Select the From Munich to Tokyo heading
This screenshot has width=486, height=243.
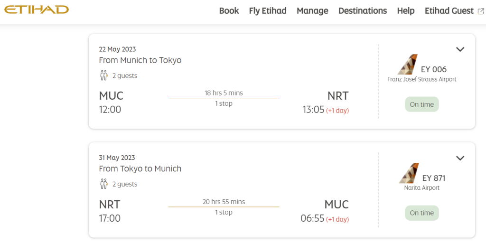click(140, 60)
